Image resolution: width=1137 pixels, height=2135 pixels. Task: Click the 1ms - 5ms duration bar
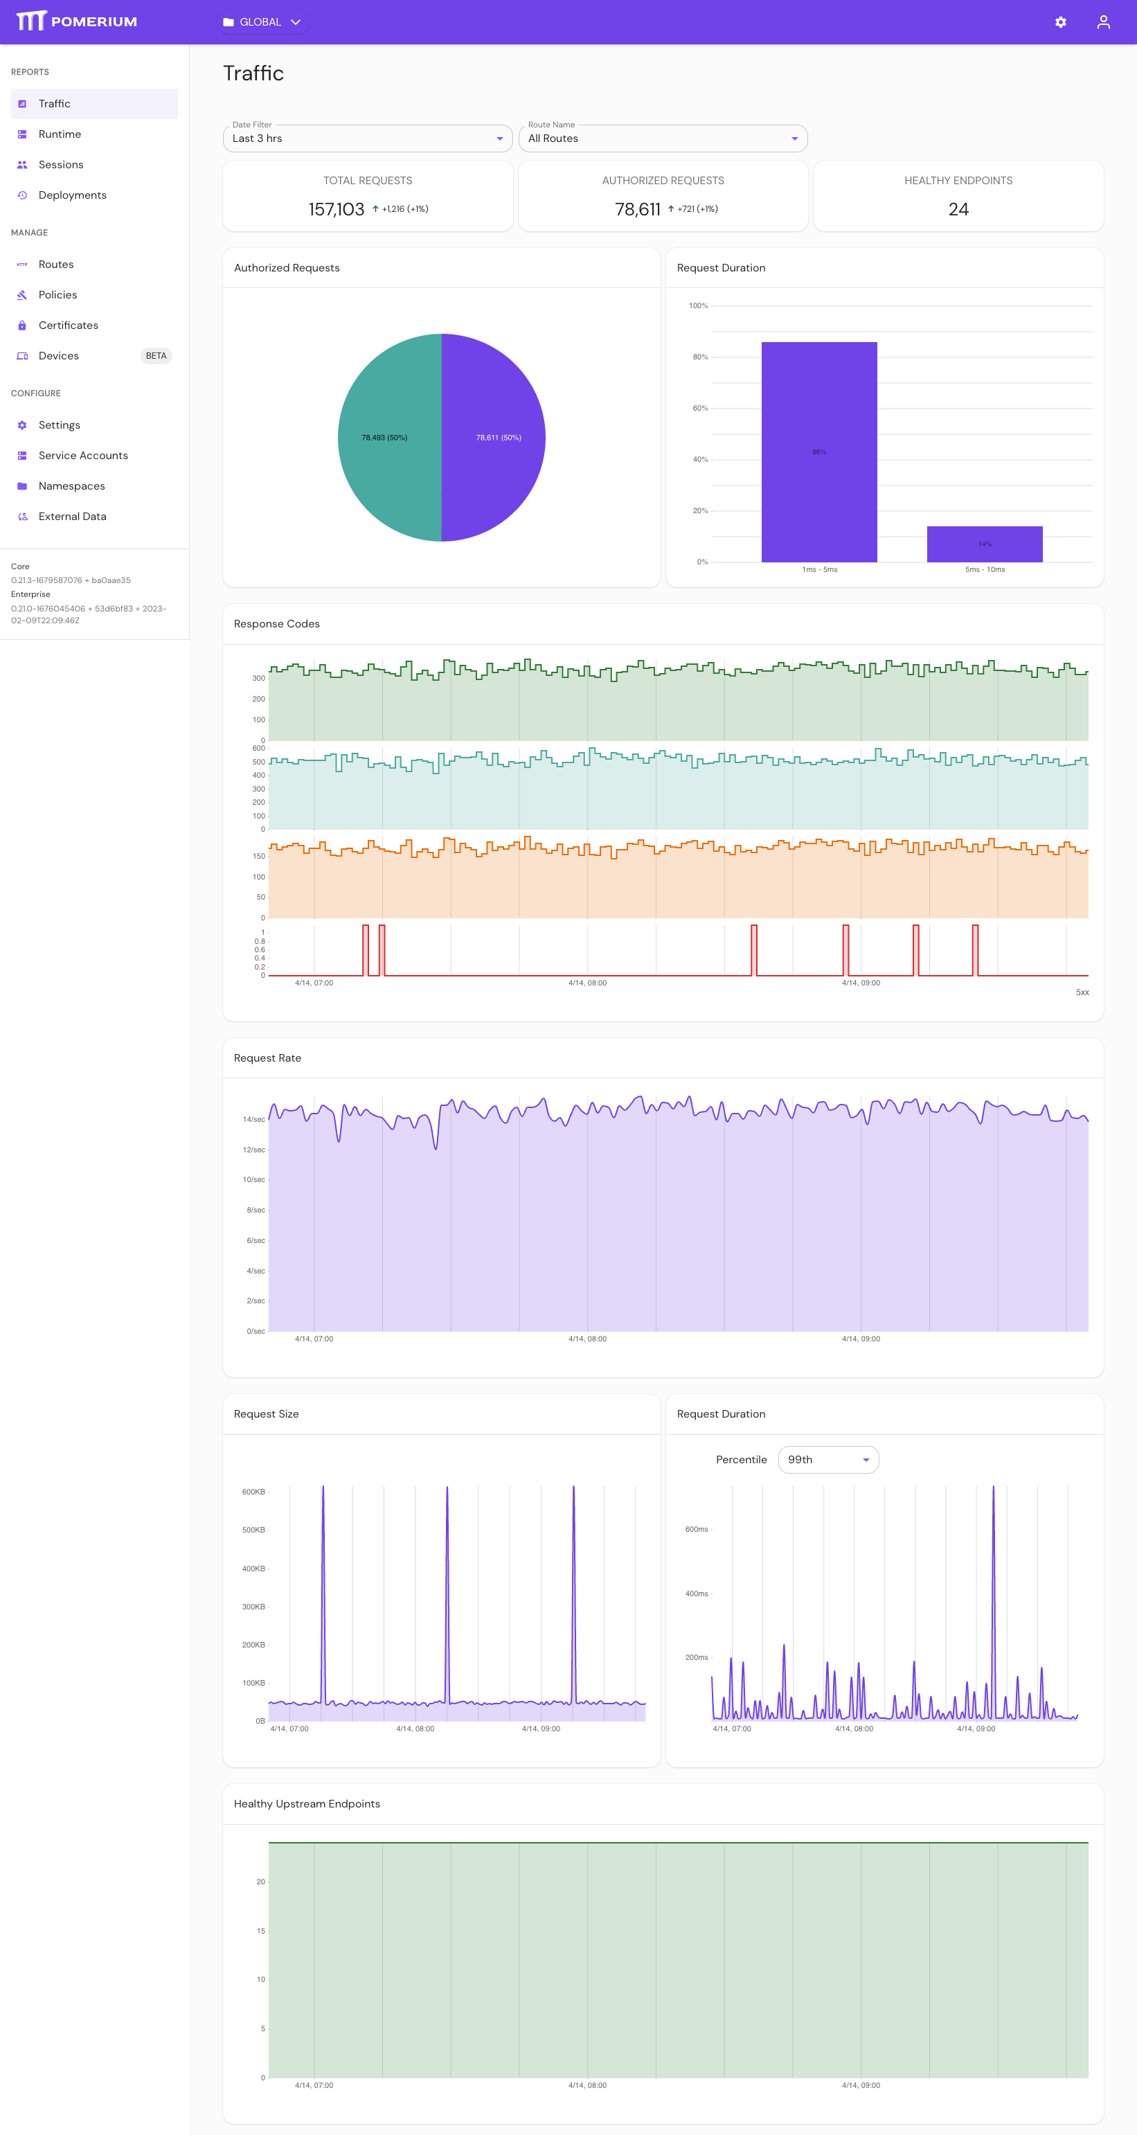click(818, 452)
